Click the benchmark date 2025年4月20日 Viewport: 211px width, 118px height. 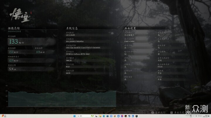click(x=14, y=31)
